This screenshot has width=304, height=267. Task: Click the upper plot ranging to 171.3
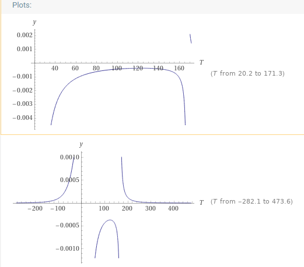pyautogui.click(x=108, y=74)
